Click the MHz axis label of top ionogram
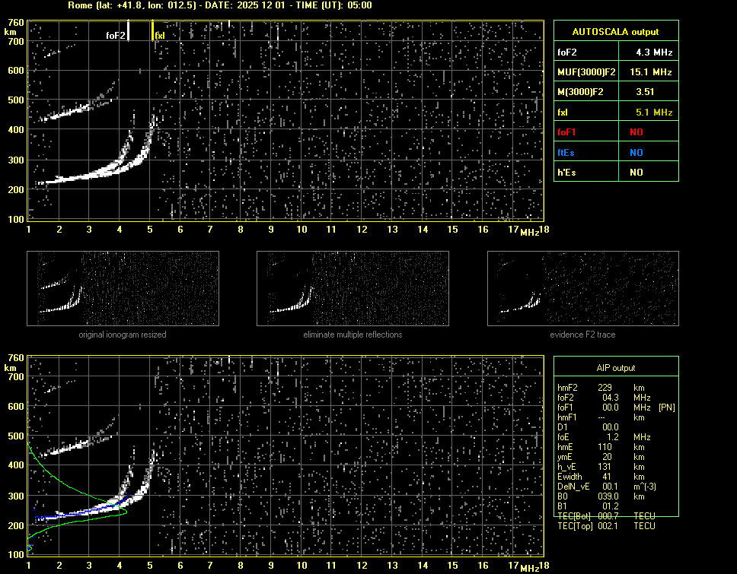This screenshot has width=737, height=574. click(529, 231)
